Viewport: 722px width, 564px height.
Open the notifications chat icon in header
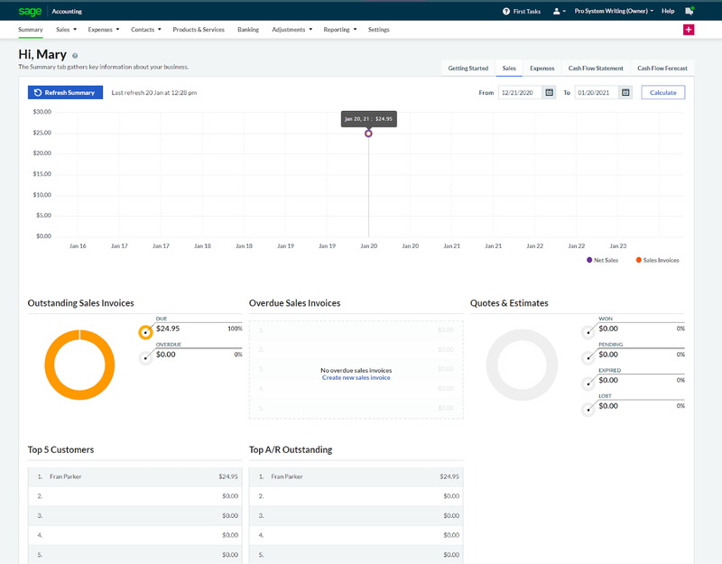(x=690, y=11)
